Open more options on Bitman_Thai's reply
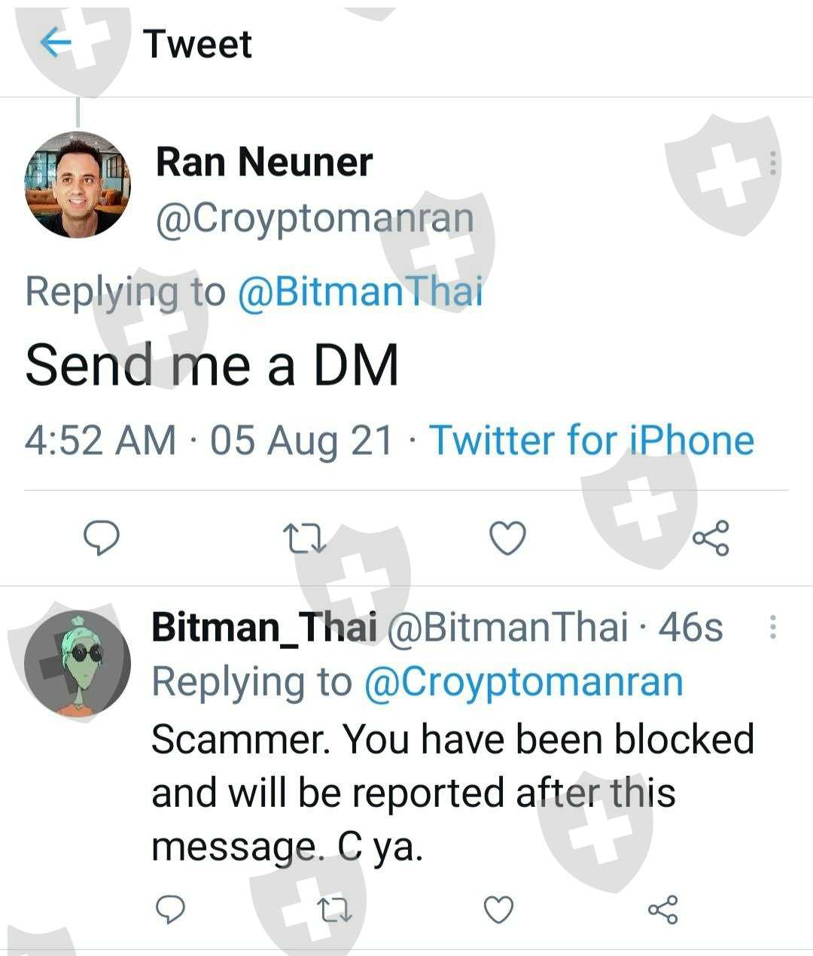 coord(772,627)
